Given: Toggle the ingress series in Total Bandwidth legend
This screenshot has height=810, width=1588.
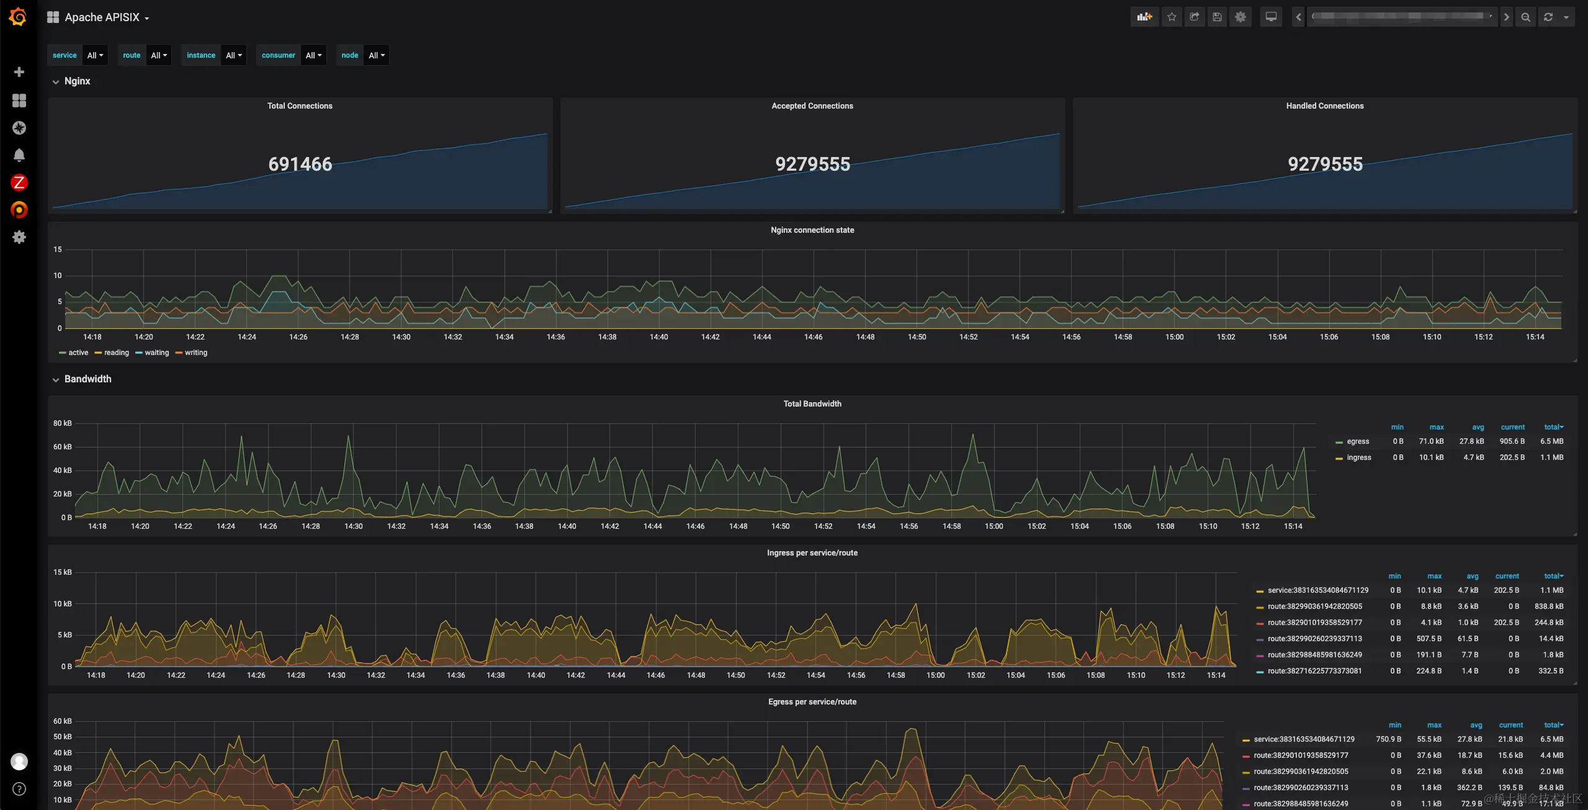Looking at the screenshot, I should click(1358, 457).
